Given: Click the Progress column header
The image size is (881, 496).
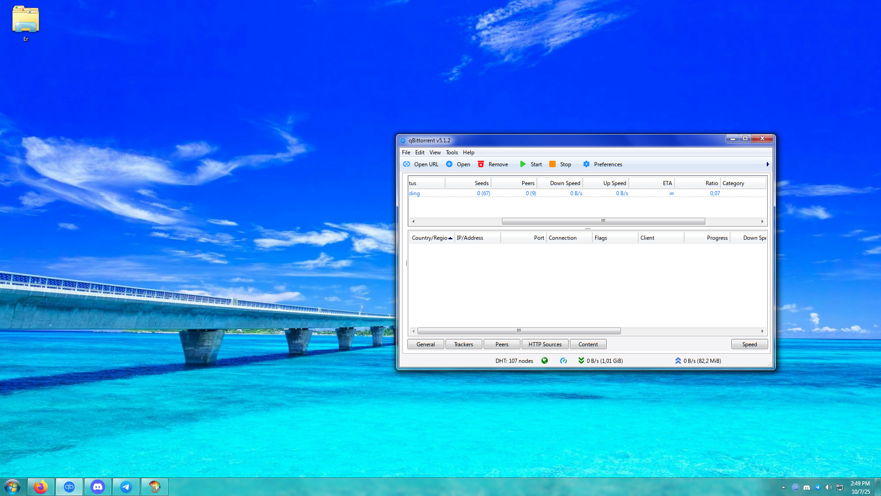Looking at the screenshot, I should tap(707, 238).
